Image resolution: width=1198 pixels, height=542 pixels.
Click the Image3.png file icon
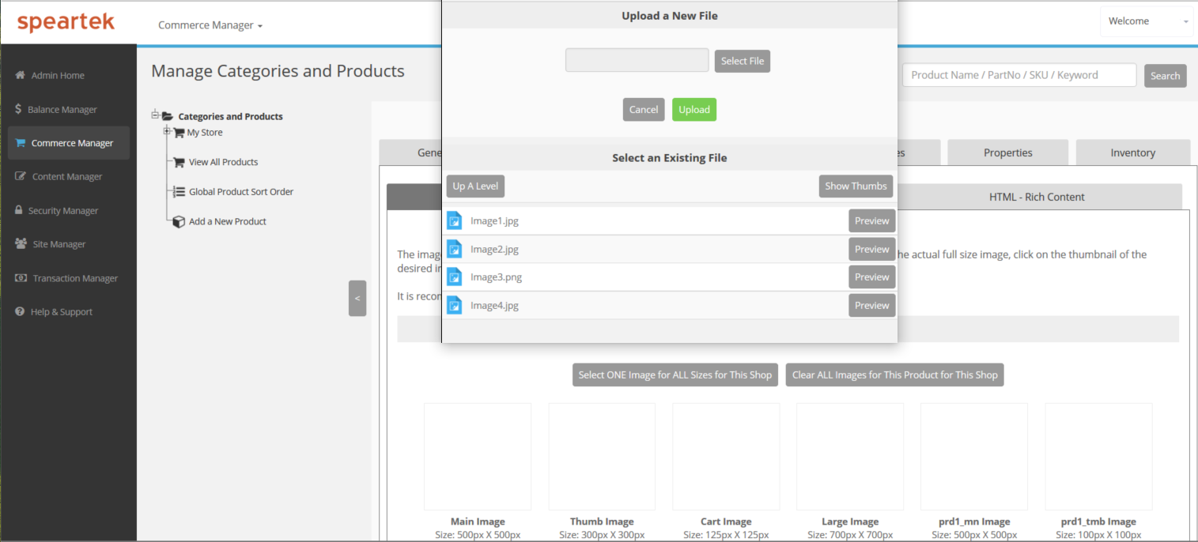tap(454, 277)
